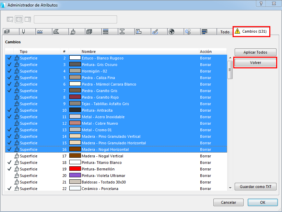Toggle checkmark for Piedra - Caliza Fina

[9, 78]
